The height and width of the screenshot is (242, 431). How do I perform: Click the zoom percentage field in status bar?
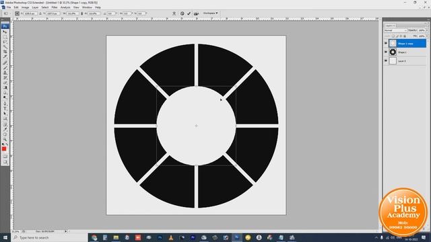16,231
